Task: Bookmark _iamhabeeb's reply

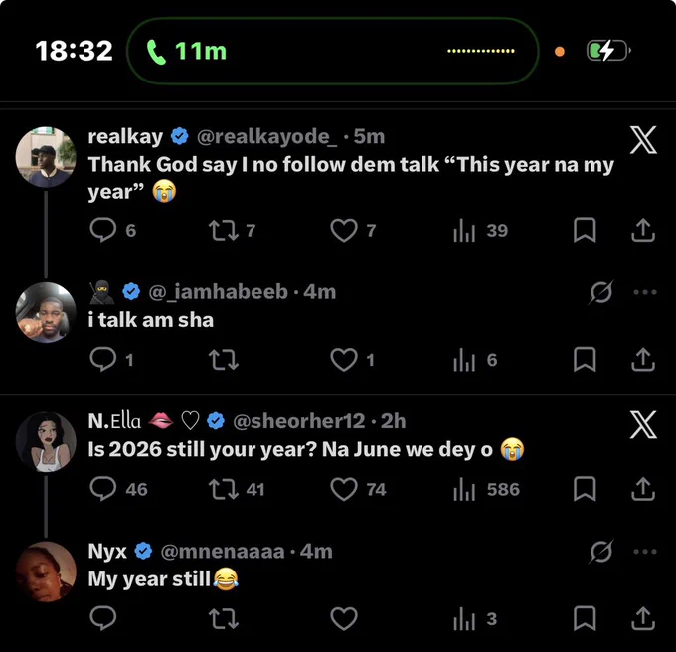Action: (x=585, y=360)
